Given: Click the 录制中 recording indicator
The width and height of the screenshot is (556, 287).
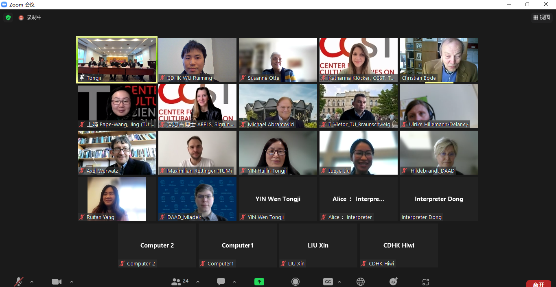Looking at the screenshot, I should click(x=30, y=18).
